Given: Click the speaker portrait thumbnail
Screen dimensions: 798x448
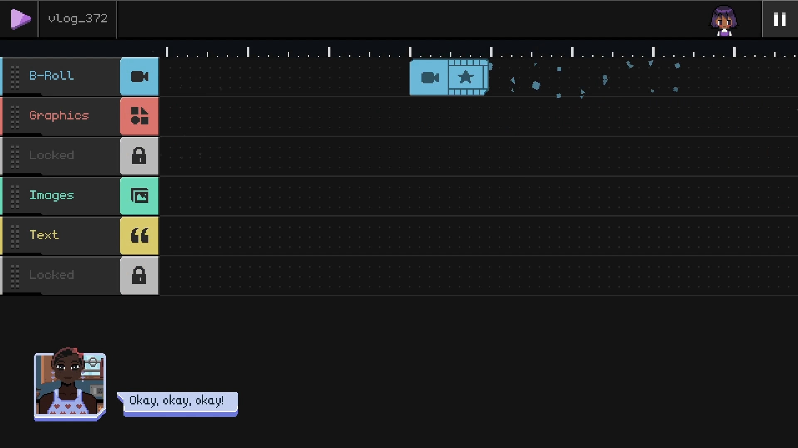Looking at the screenshot, I should point(69,384).
